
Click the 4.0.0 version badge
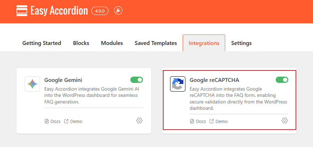coord(100,11)
